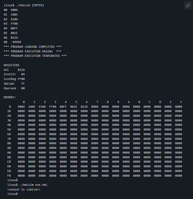Click the '01 1005' input line
Screen dimensions: 193x199
pyautogui.click(x=11, y=15)
